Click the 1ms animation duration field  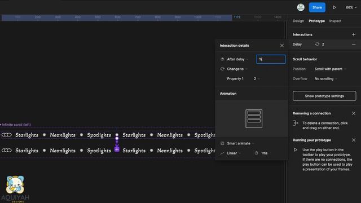pyautogui.click(x=264, y=153)
